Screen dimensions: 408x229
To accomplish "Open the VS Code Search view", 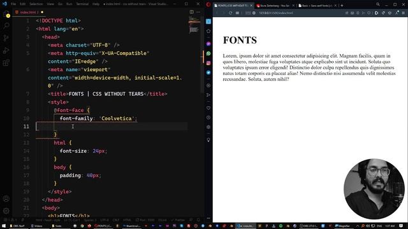I will pyautogui.click(x=6, y=25).
